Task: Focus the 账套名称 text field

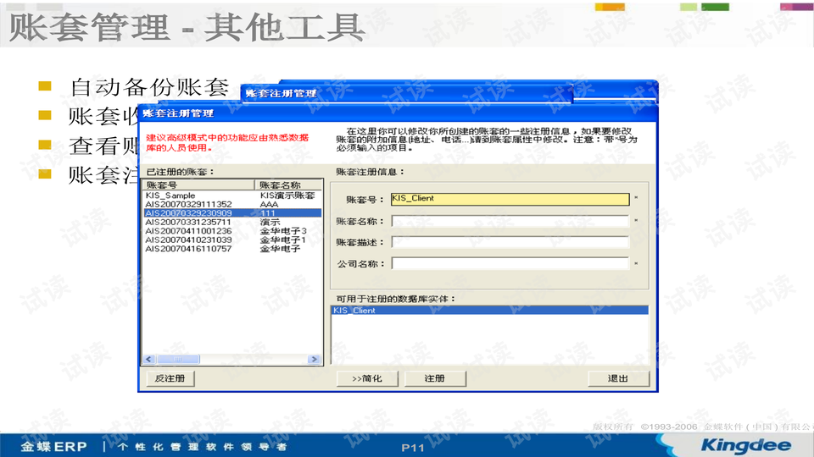Action: (x=510, y=222)
